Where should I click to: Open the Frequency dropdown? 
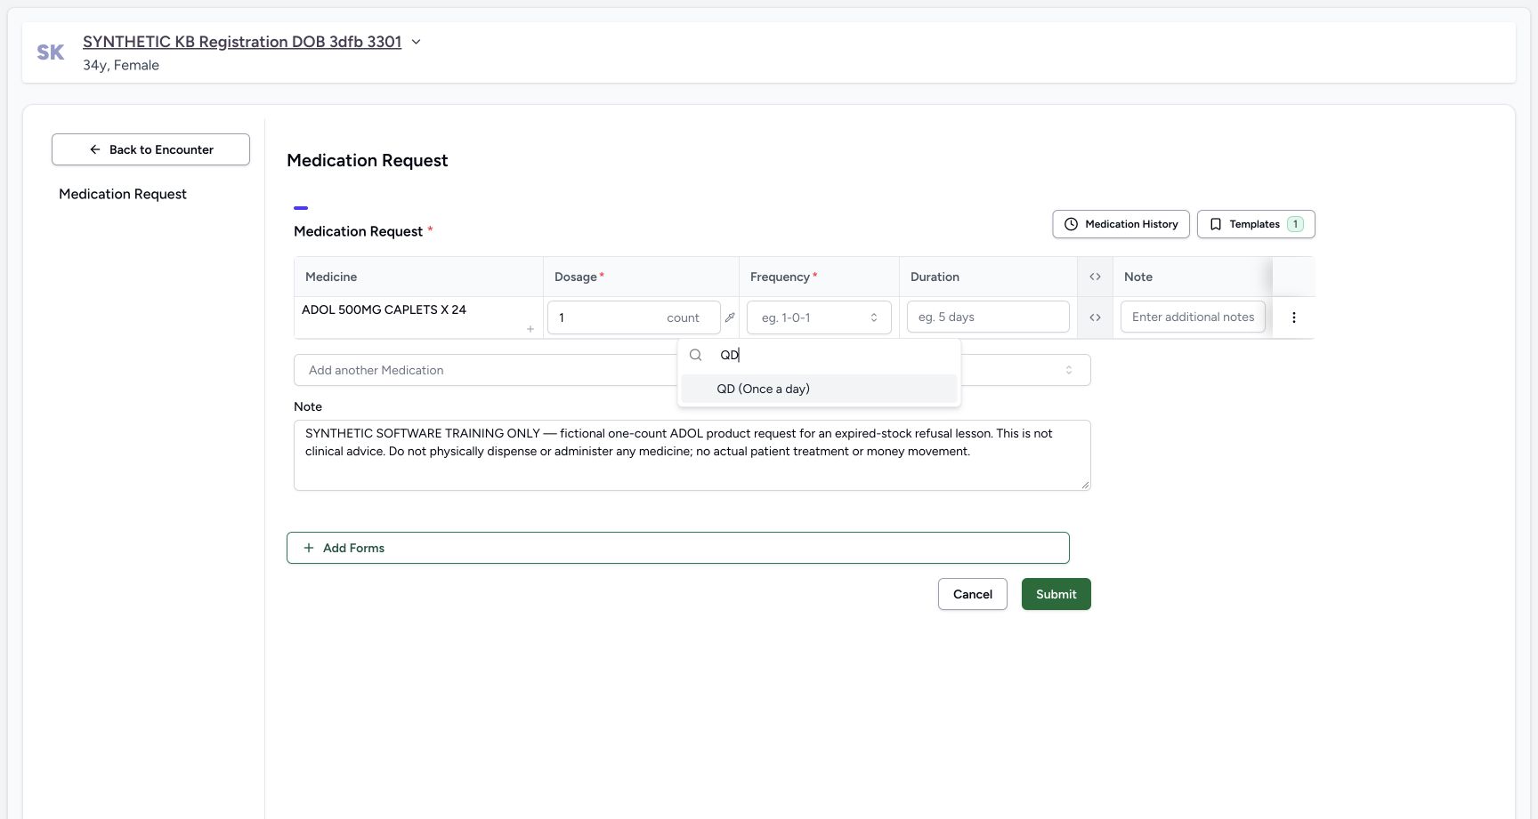819,317
